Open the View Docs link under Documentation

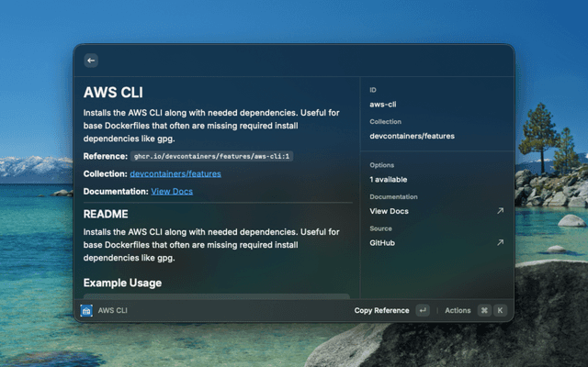pos(172,191)
